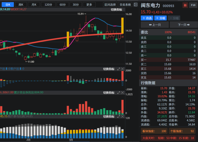Image resolution: width=198 pixels, height=142 pixels.
Task: Close the top 户出 indicator sub-panel
Action: pos(123,69)
